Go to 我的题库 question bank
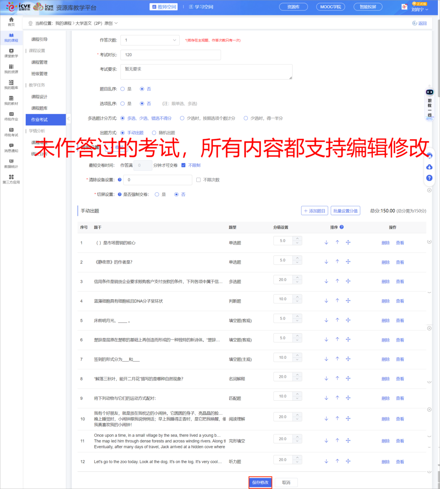 point(11,84)
